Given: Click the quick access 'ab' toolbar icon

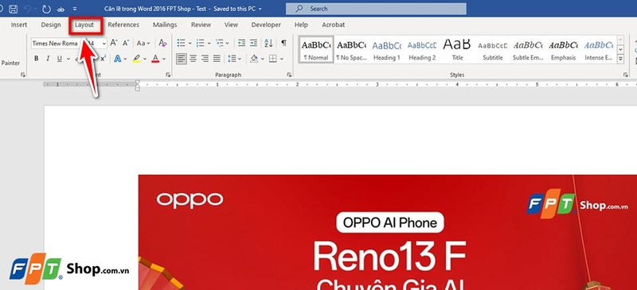Looking at the screenshot, I should [61, 9].
